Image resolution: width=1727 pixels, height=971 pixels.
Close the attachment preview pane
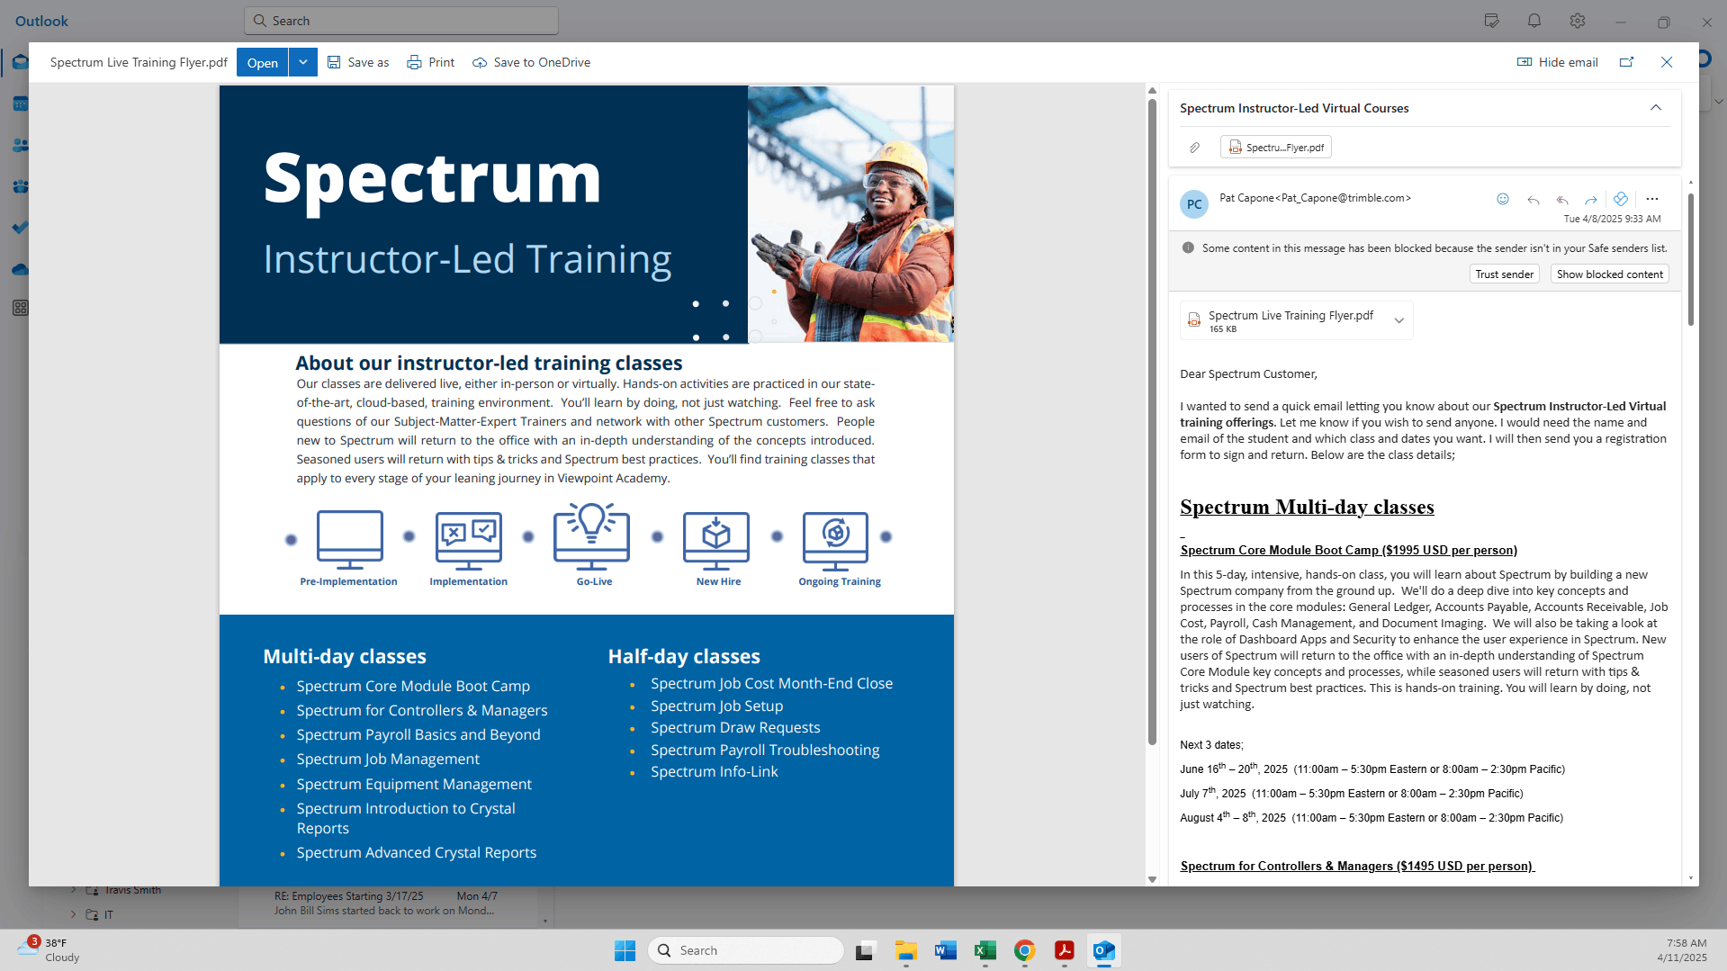[1667, 62]
